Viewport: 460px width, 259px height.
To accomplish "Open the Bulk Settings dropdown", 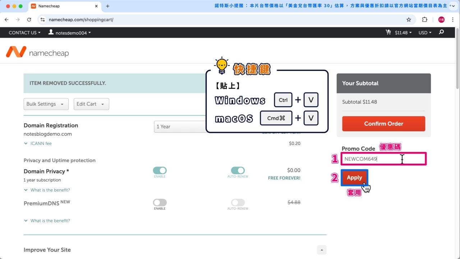I will (x=46, y=104).
